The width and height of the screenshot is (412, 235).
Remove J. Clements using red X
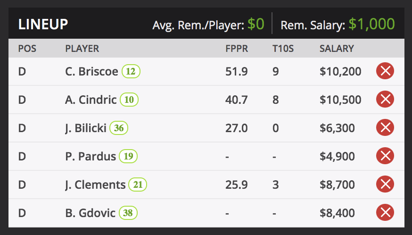pyautogui.click(x=385, y=185)
